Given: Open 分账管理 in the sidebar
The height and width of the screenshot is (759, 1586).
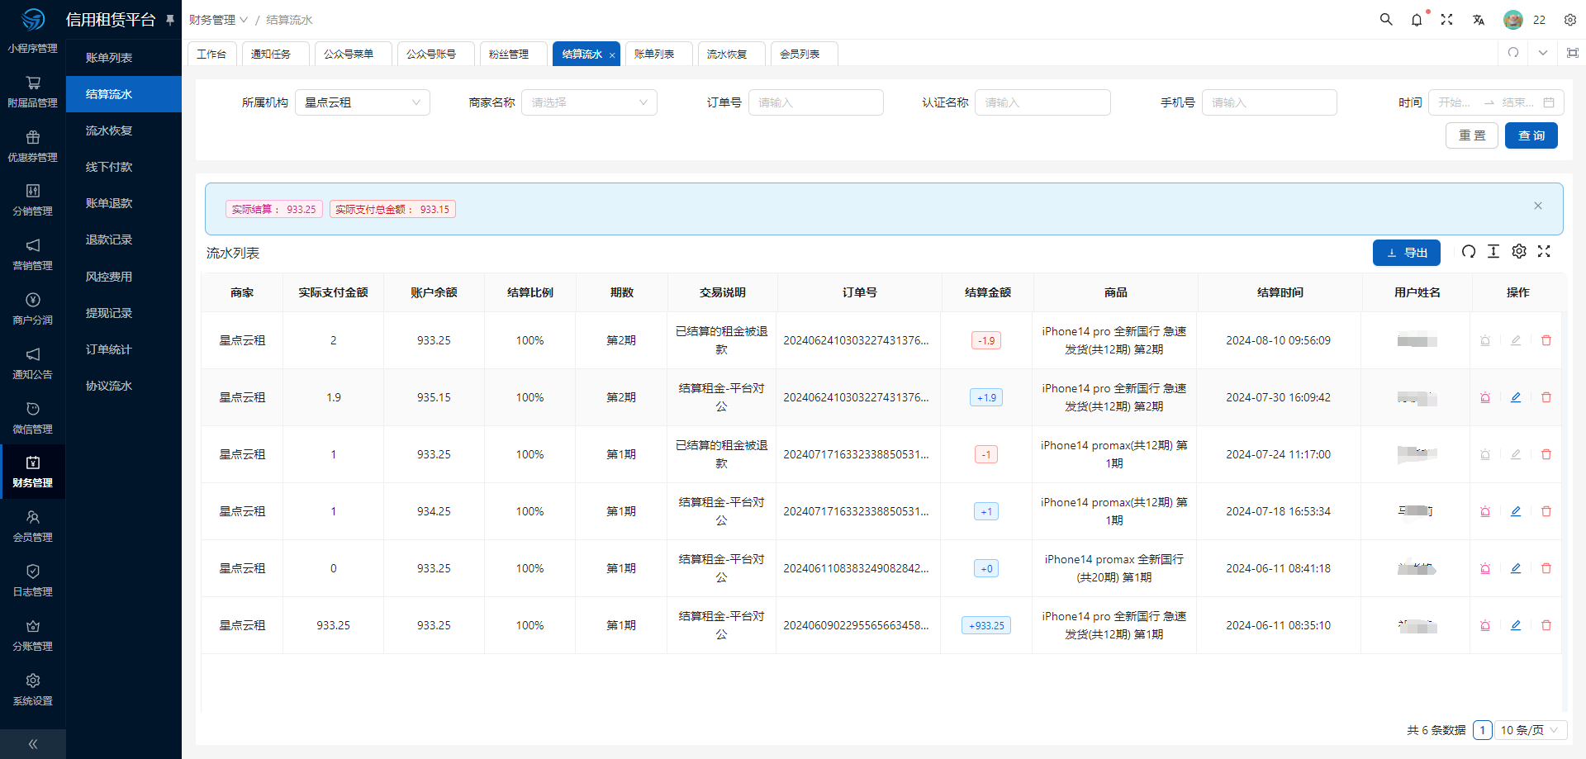Looking at the screenshot, I should click(x=33, y=636).
